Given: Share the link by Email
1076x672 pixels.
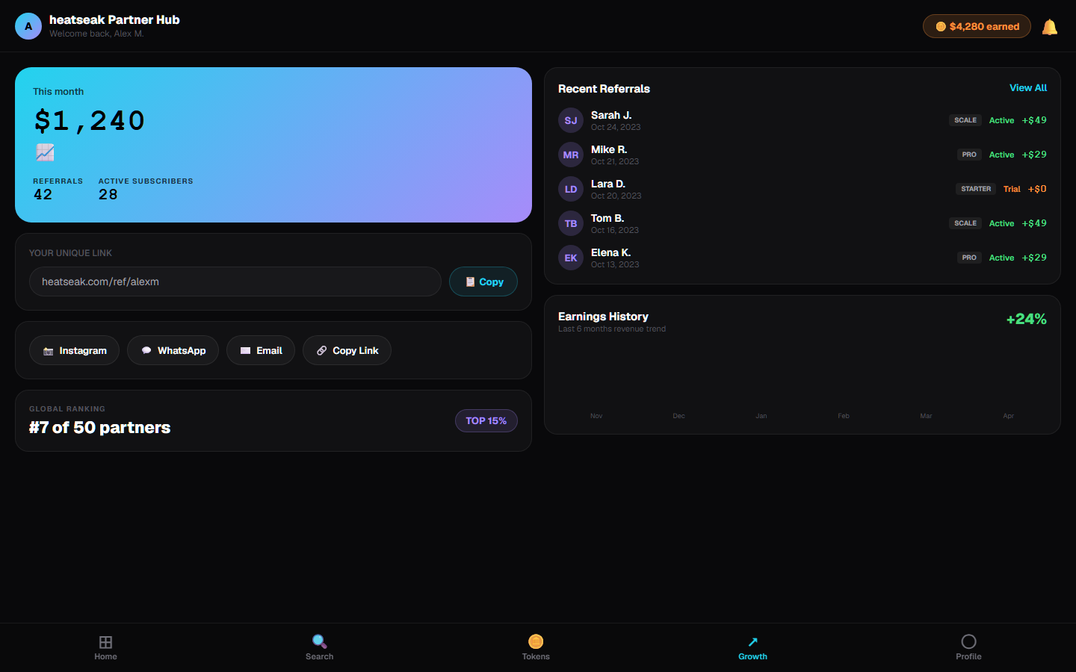Looking at the screenshot, I should [x=261, y=350].
